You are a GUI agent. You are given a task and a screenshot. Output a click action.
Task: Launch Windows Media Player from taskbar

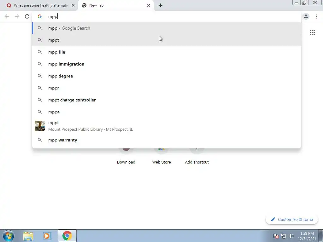point(47,236)
